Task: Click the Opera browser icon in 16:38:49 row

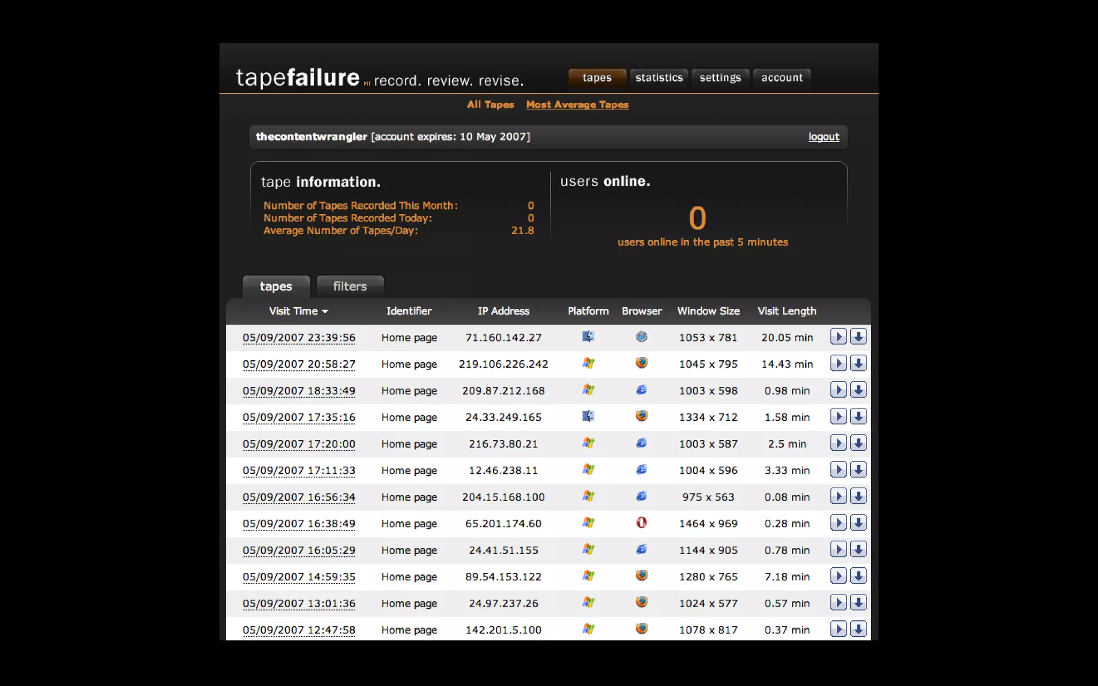Action: [641, 523]
